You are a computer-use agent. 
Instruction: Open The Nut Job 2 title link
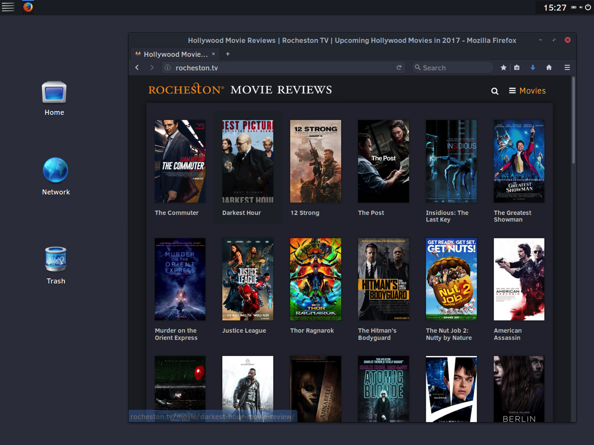coord(449,334)
